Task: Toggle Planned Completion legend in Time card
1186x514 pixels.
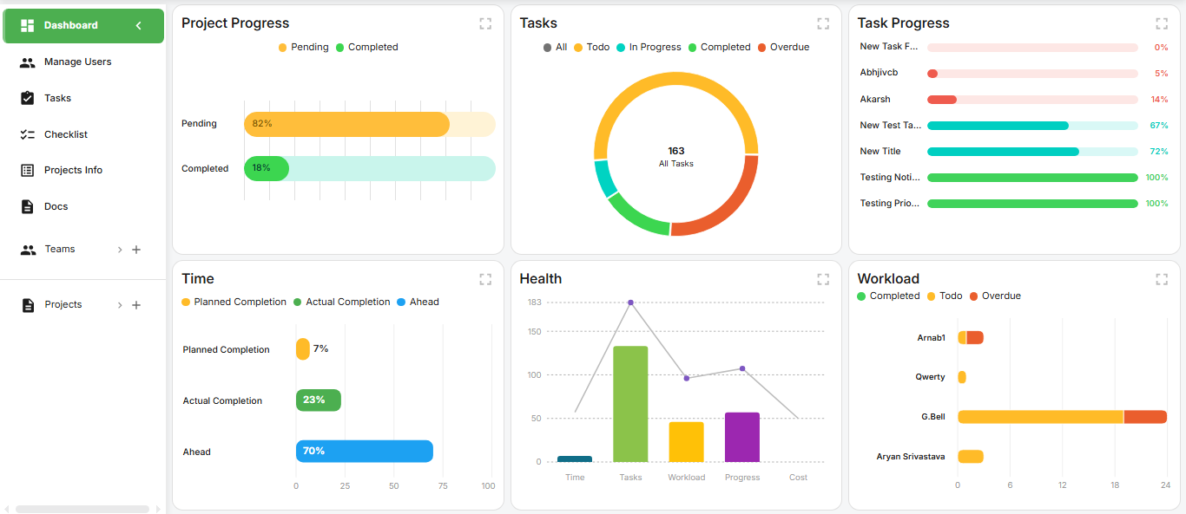Action: click(234, 303)
